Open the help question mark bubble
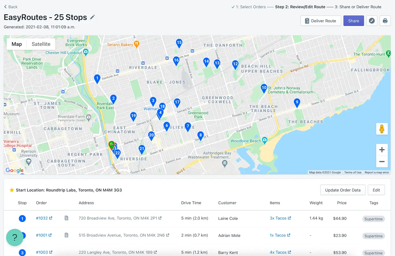The height and width of the screenshot is (256, 395). pos(14,237)
